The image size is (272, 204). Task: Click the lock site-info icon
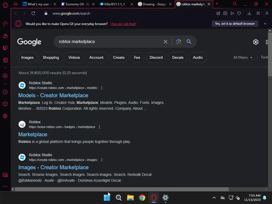pyautogui.click(x=46, y=13)
